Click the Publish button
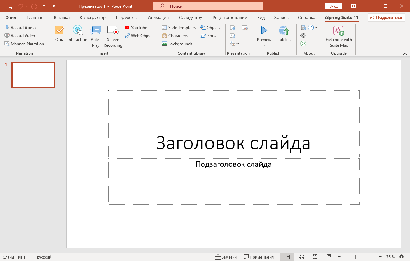410x261 pixels. tap(284, 34)
